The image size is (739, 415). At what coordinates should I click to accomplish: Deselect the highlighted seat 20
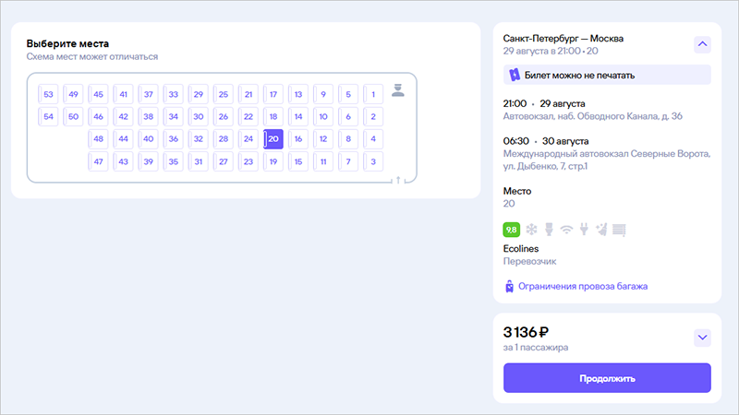pos(273,139)
